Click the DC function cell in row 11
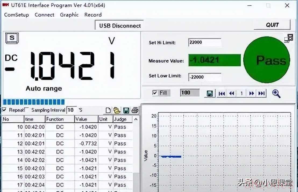 [60, 135]
